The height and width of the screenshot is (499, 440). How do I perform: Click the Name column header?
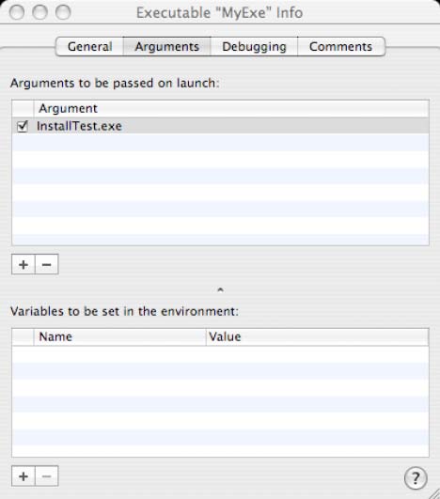point(119,336)
